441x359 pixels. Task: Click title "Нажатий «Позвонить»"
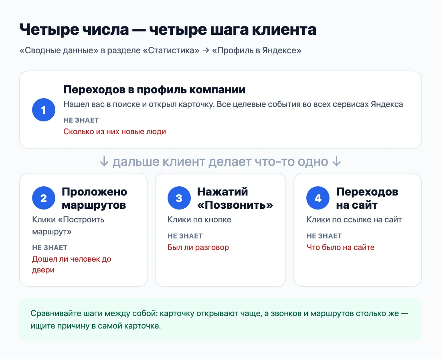[235, 198]
